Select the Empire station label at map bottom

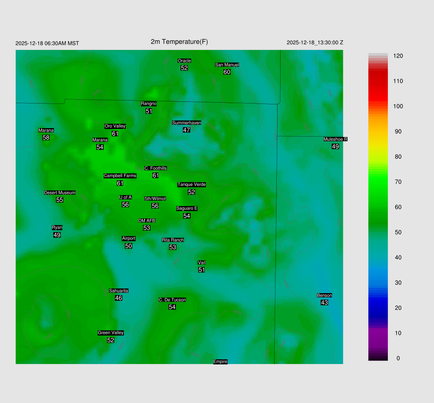[x=220, y=361]
